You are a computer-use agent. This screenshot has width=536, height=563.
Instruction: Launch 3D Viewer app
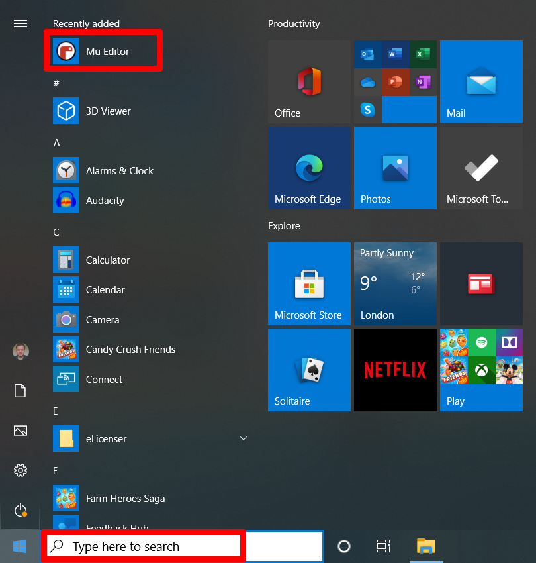tap(151, 111)
